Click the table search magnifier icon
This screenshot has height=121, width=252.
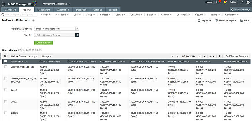(5, 56)
